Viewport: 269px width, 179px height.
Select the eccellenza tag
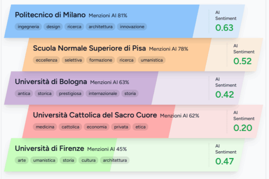click(x=47, y=60)
